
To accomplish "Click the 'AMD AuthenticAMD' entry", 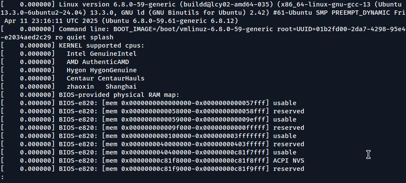I will pos(98,62).
